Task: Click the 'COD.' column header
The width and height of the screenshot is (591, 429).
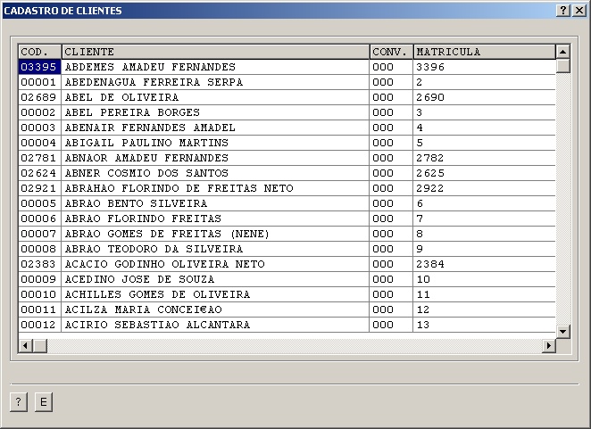Action: pyautogui.click(x=39, y=52)
